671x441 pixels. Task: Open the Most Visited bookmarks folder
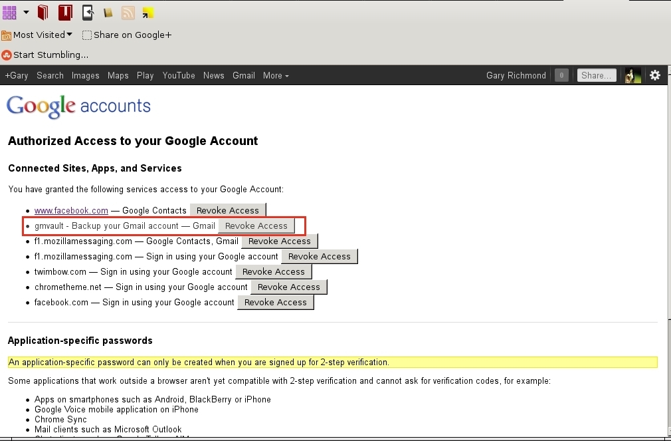(37, 35)
